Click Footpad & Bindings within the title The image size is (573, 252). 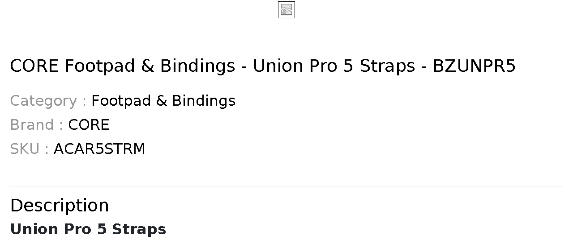pos(150,66)
